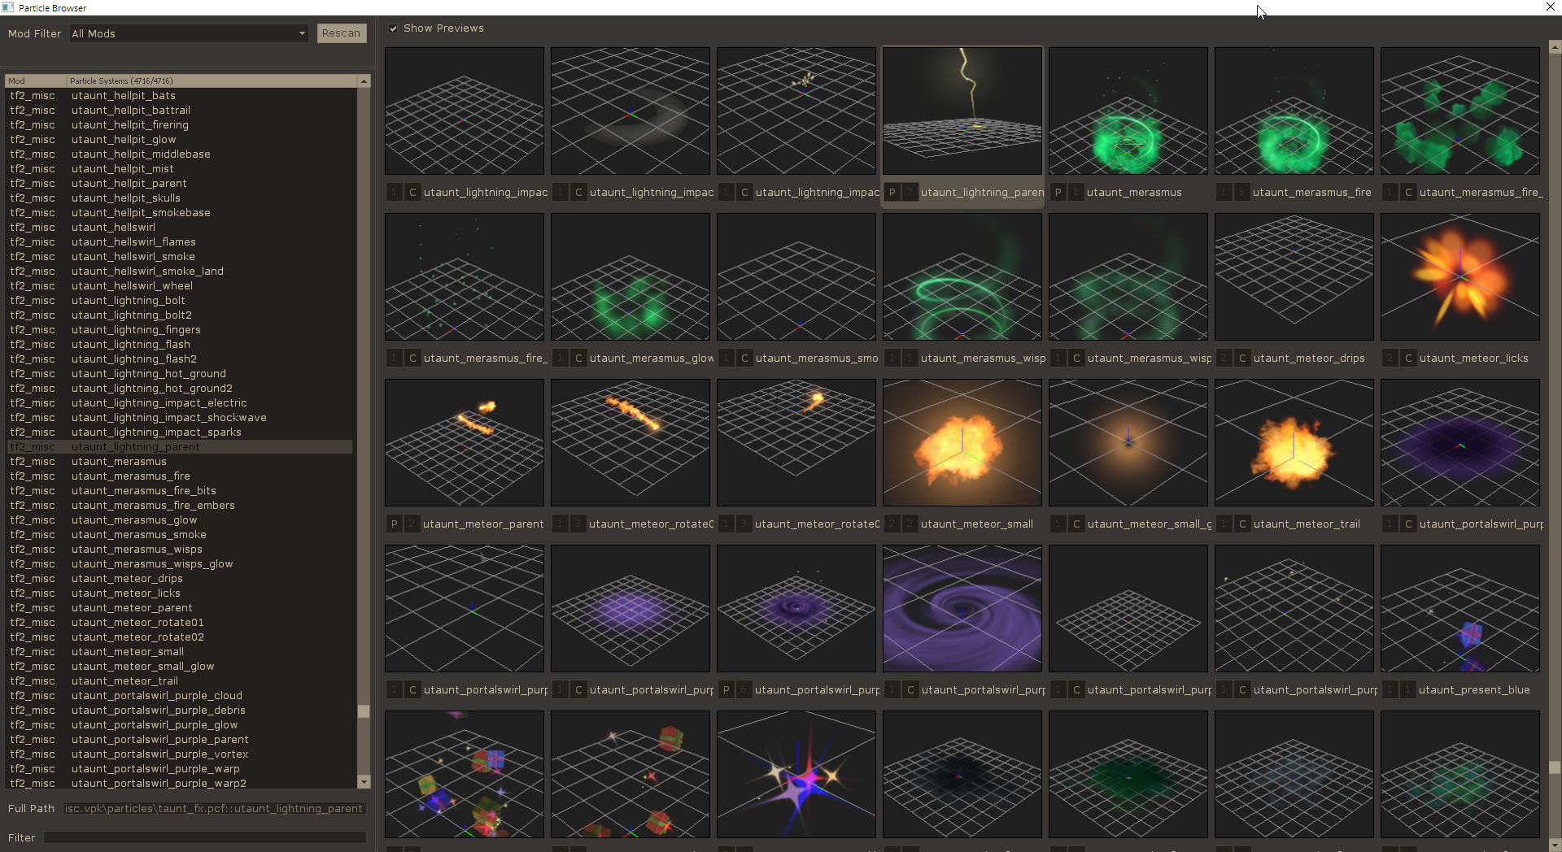Click the P badge on utaunt_lightning_parent thumbnail
This screenshot has height=852, width=1562.
click(892, 192)
